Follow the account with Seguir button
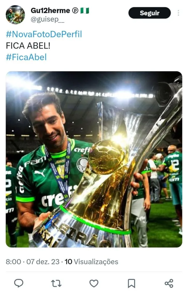This screenshot has width=188, height=292. point(150,13)
